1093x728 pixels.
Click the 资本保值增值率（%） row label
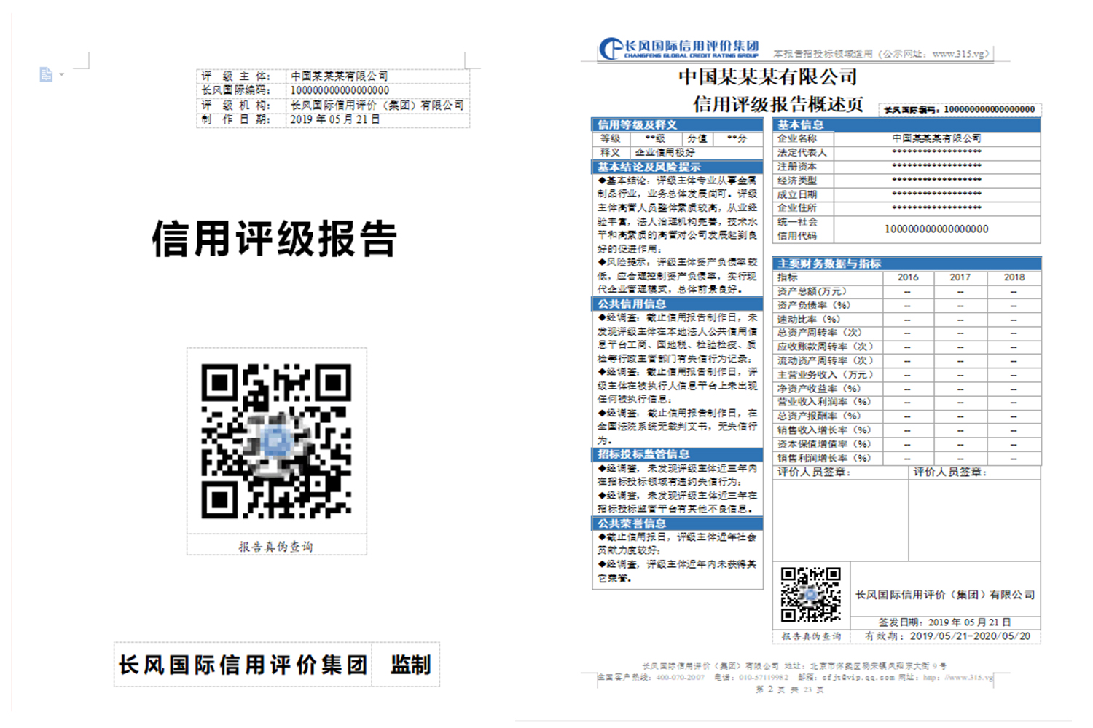point(825,444)
